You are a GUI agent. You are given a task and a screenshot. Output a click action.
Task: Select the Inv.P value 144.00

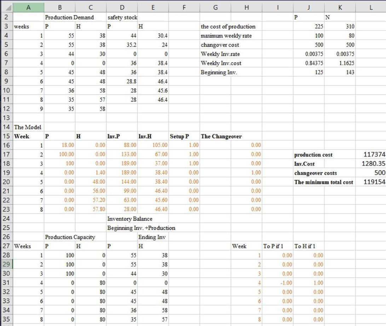122,182
